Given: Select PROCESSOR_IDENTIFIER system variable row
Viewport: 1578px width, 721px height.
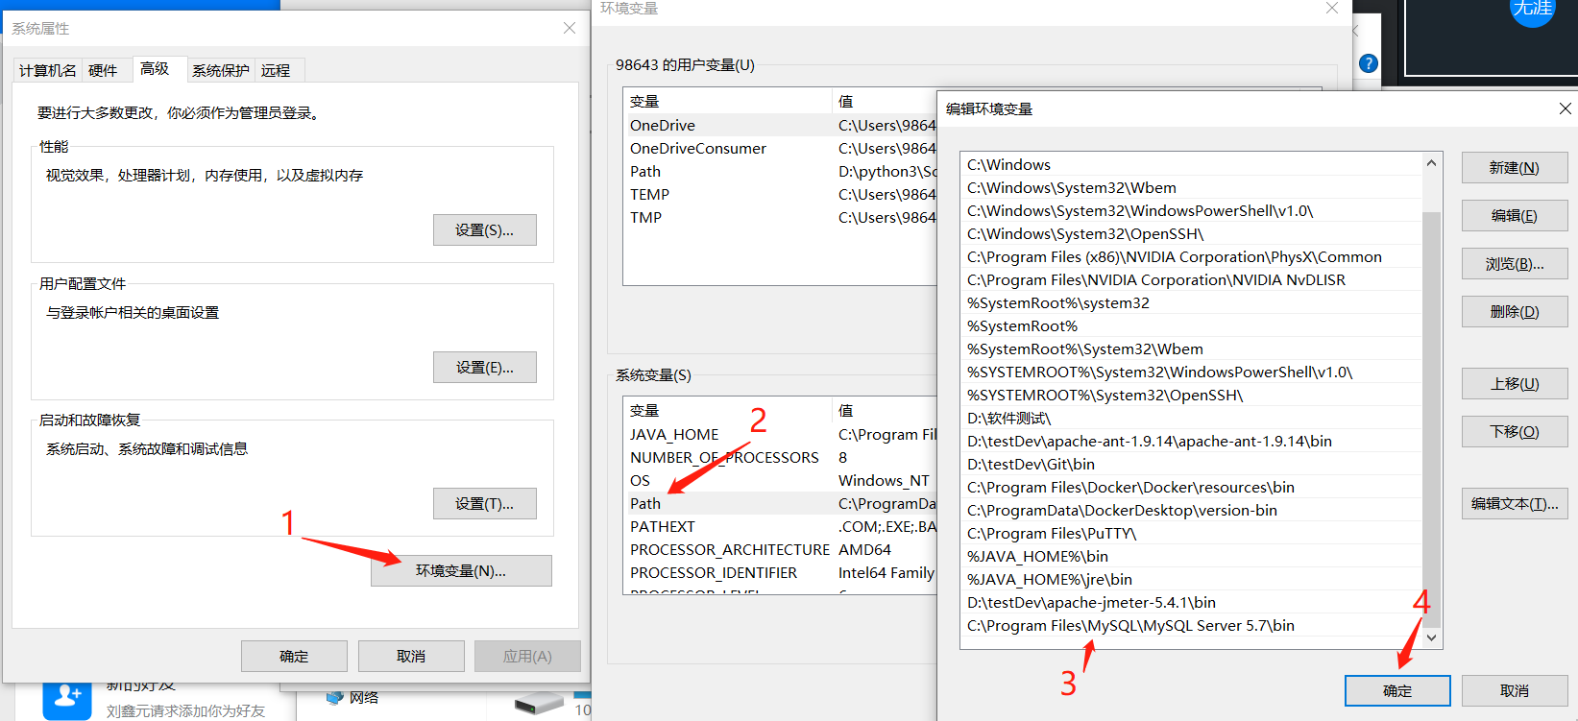Looking at the screenshot, I should pos(780,573).
